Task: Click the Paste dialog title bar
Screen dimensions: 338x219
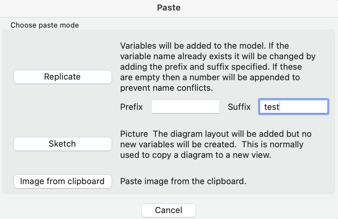Action: point(169,8)
